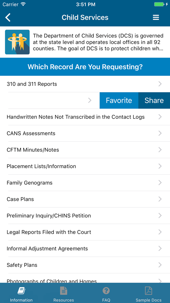Open the hamburger menu icon

click(156, 18)
